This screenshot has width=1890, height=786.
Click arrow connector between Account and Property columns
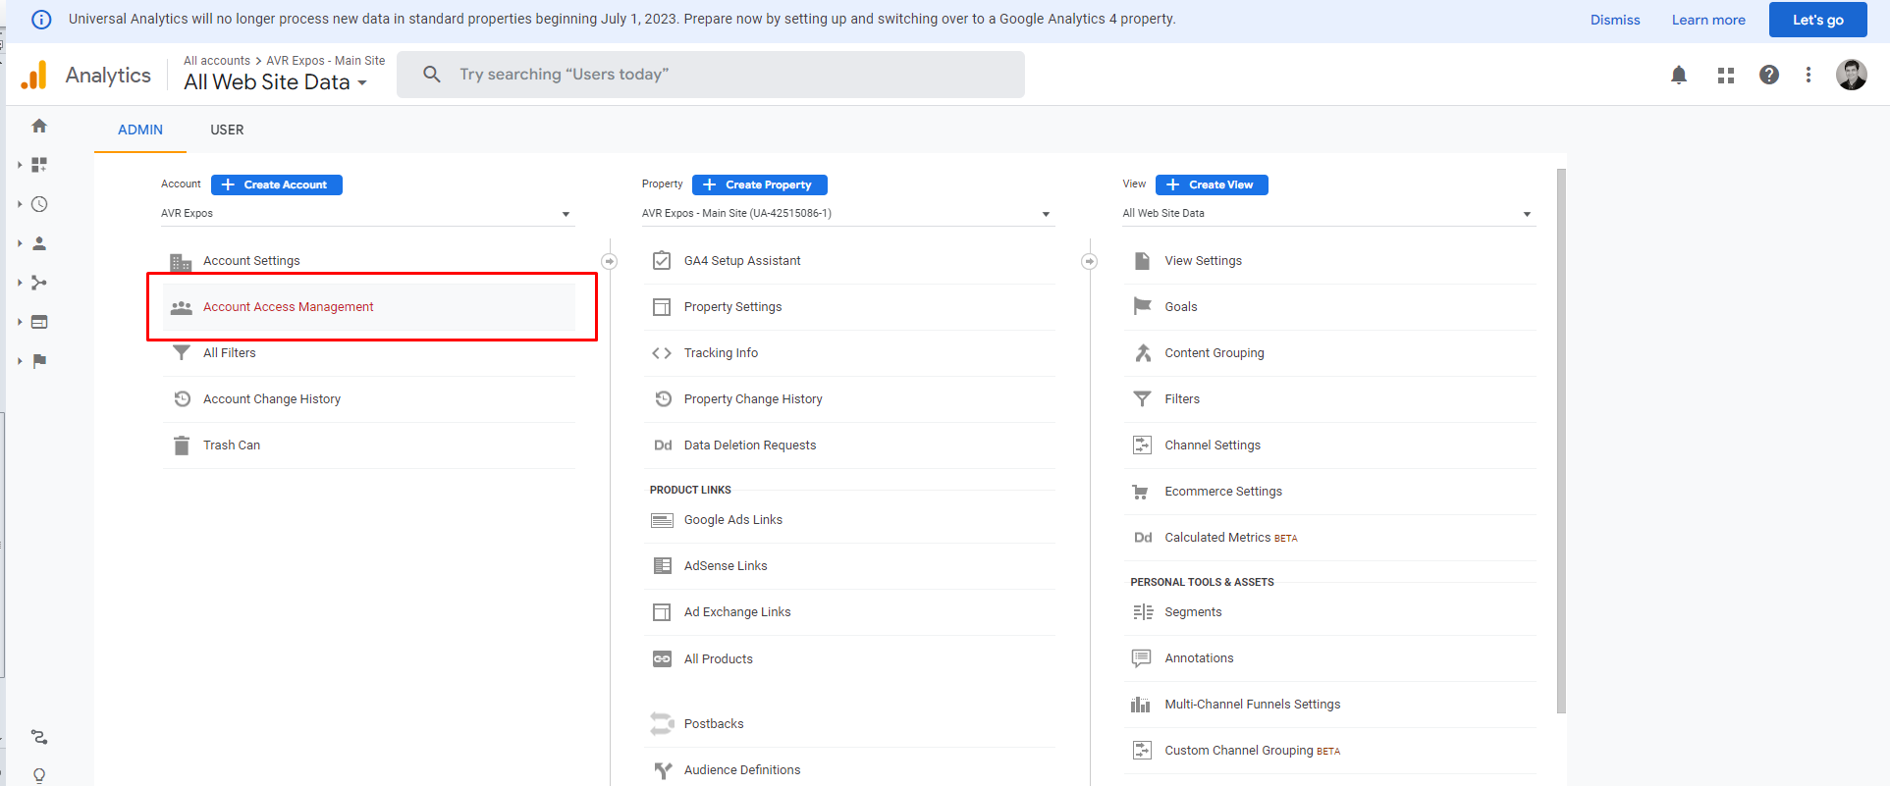point(610,261)
